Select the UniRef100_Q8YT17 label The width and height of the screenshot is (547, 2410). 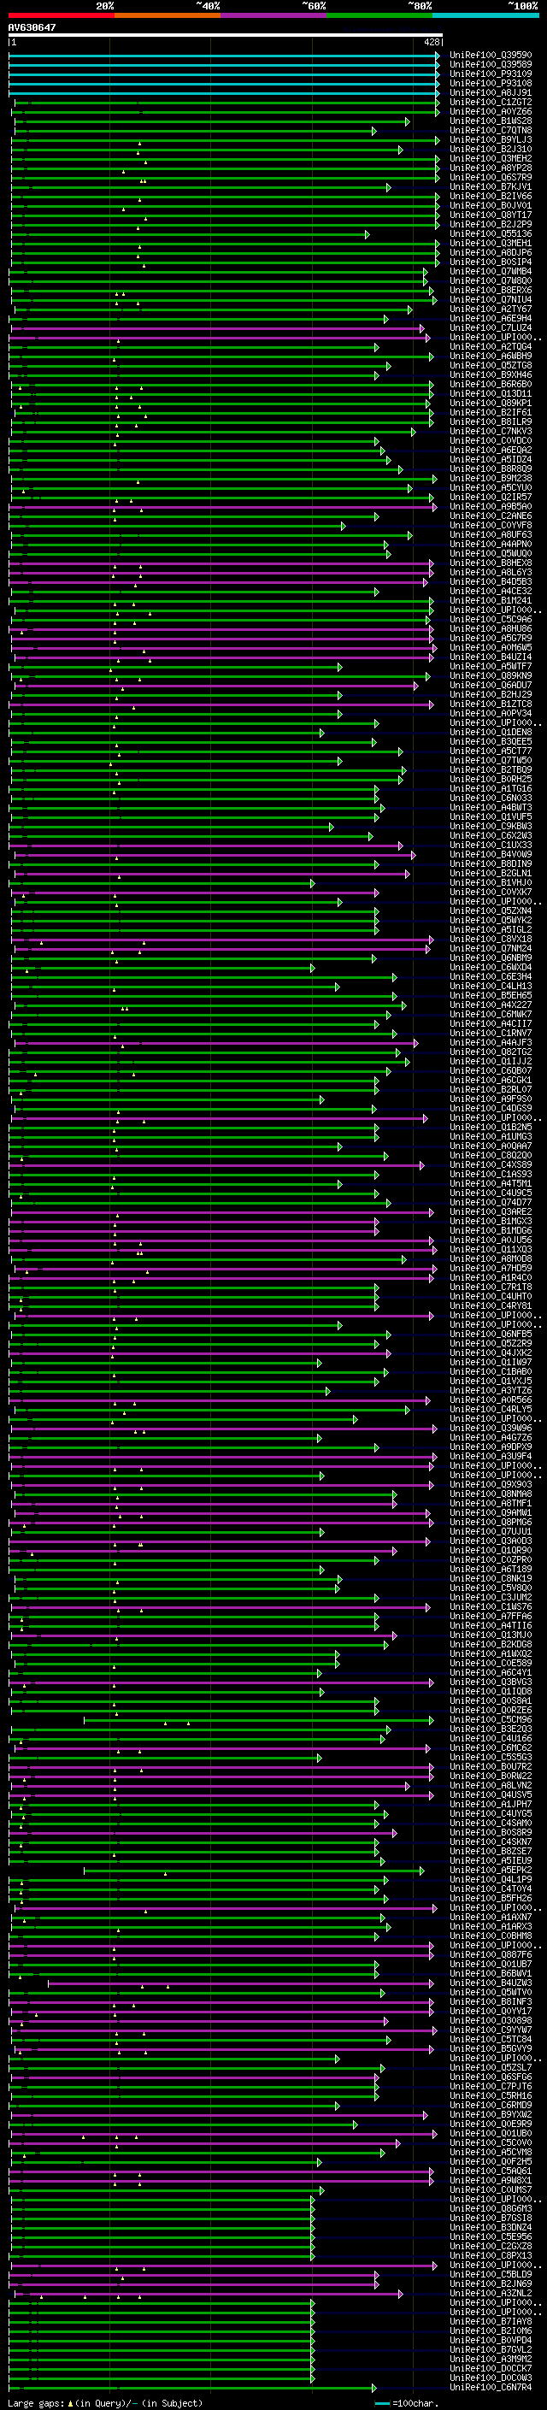(491, 215)
